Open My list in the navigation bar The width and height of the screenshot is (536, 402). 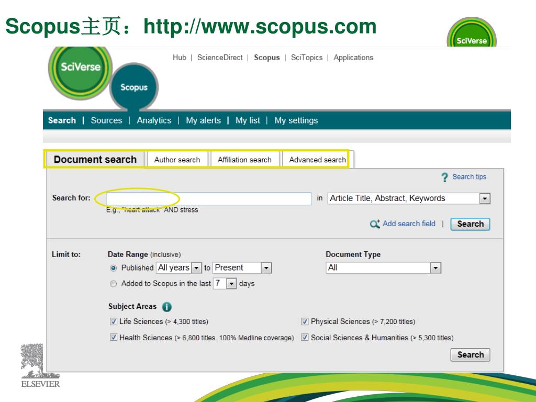point(248,120)
